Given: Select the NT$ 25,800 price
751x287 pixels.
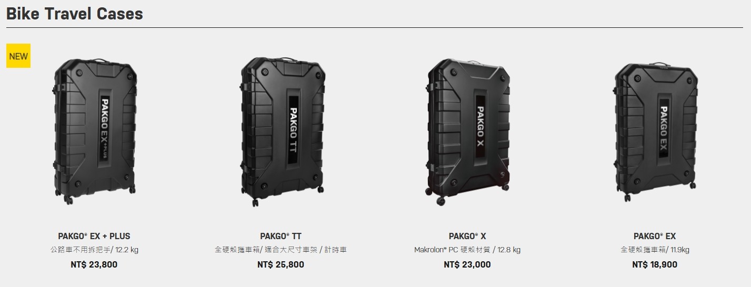Looking at the screenshot, I should coord(281,264).
